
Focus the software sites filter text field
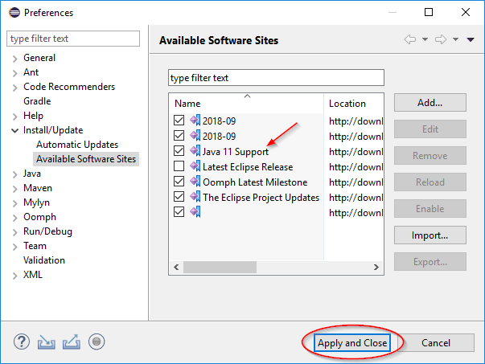pos(276,78)
